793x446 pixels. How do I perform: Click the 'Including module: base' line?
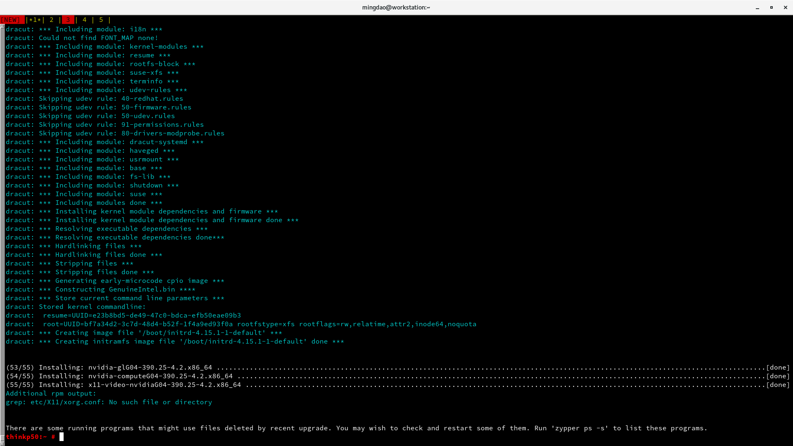[x=84, y=168]
